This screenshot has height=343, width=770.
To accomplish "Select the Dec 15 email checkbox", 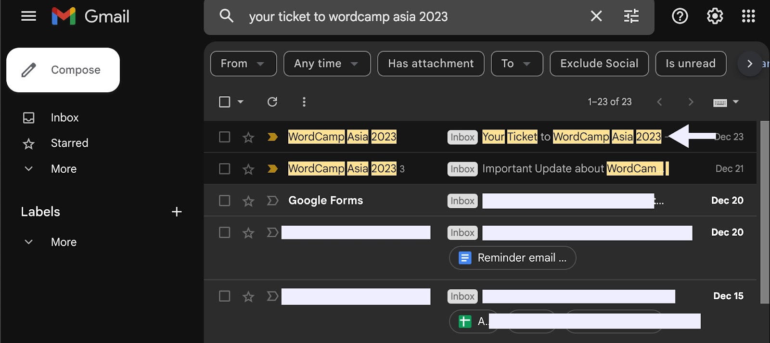I will [x=224, y=296].
